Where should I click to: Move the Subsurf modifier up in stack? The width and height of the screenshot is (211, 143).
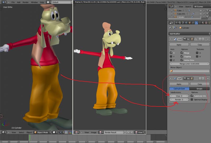(x=200, y=79)
